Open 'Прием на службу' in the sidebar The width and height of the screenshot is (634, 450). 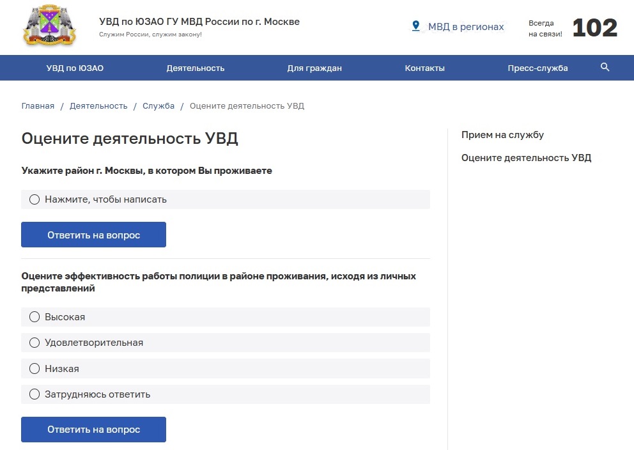tap(502, 135)
